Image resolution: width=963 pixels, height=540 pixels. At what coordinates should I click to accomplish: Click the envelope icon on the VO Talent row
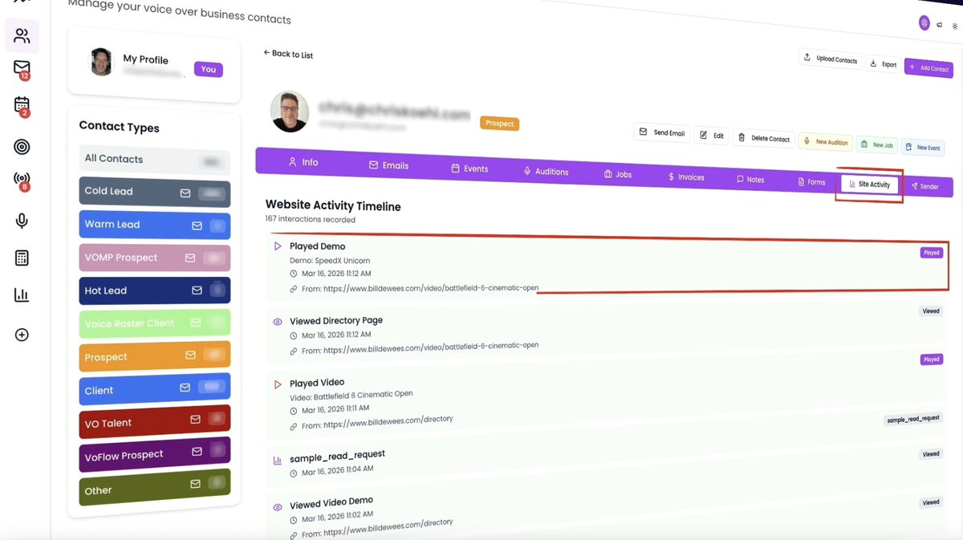point(195,420)
